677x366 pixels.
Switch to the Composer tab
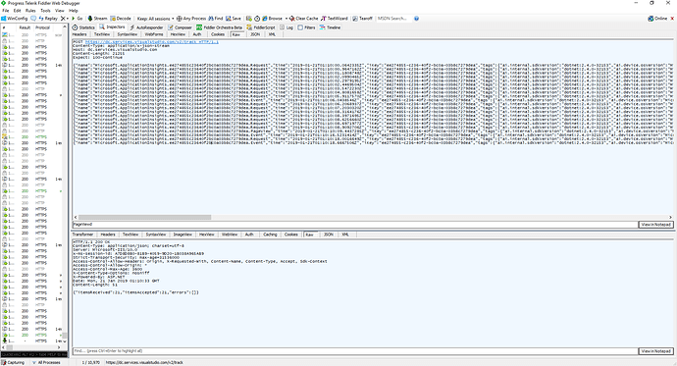coord(181,27)
